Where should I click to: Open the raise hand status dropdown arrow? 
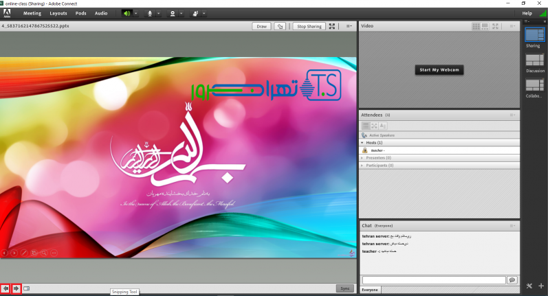pyautogui.click(x=203, y=13)
